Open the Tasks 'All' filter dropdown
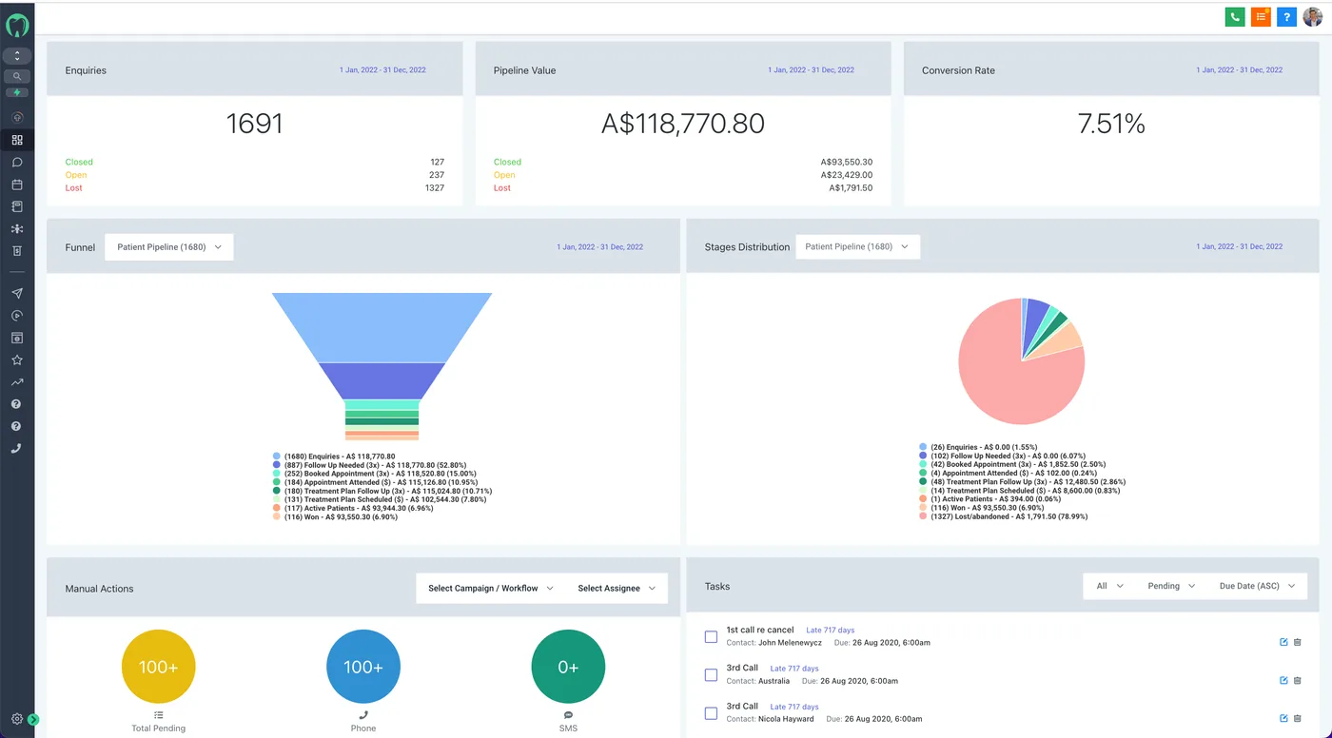Screen dimensions: 1332x738 tap(1109, 586)
